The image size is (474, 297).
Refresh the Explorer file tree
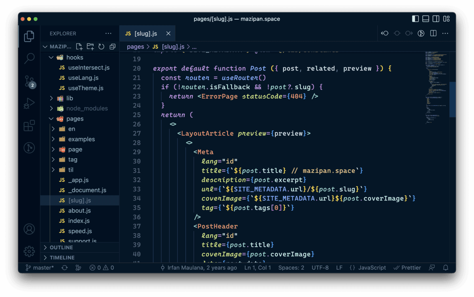(x=101, y=47)
